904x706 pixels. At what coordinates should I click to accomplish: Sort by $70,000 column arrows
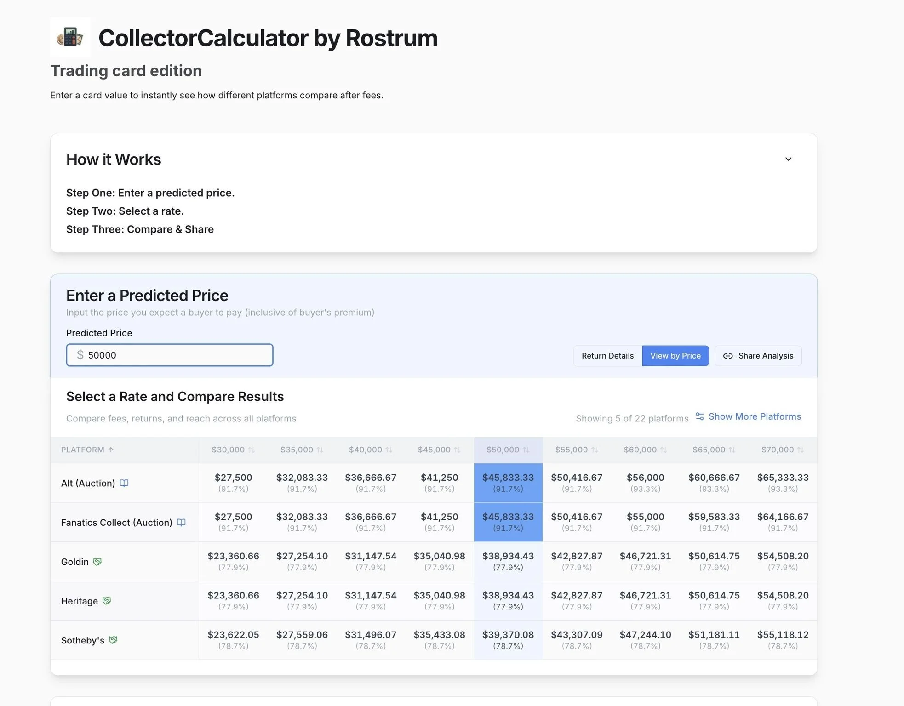(x=800, y=450)
